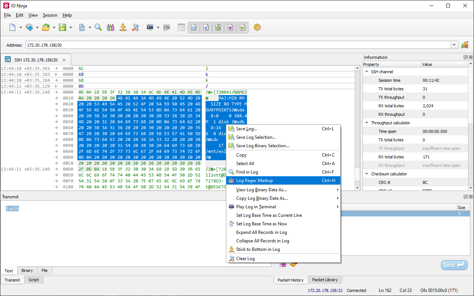Choose Clear Log from context menu
The width and height of the screenshot is (474, 296).
283,259
